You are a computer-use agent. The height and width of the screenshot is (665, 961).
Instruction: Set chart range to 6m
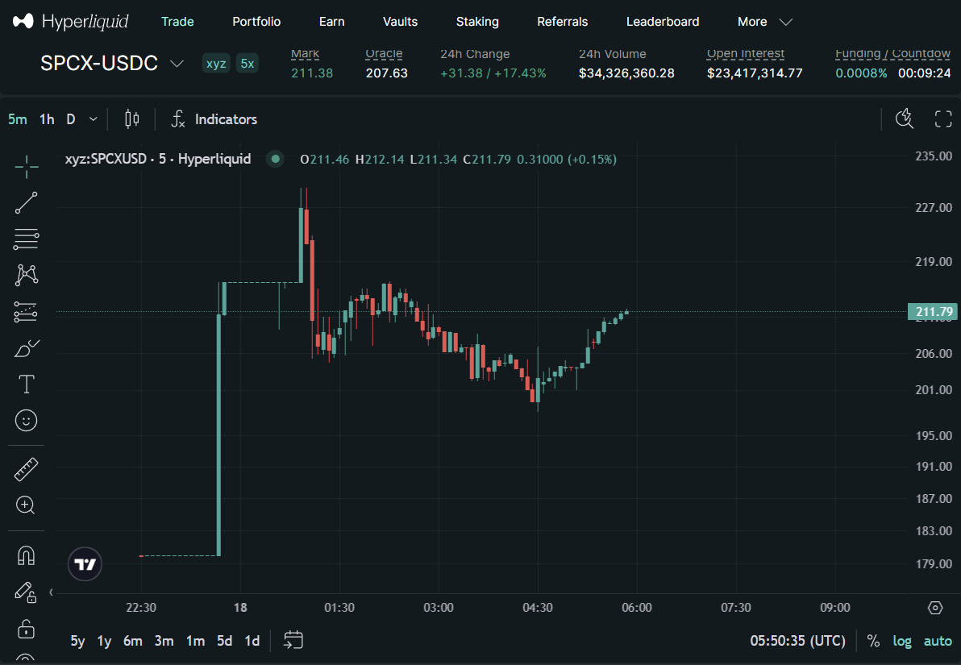point(133,641)
